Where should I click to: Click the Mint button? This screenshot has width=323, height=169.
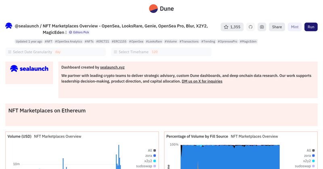(295, 27)
